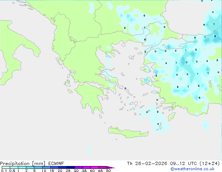
Task: Select the 40–45 mm magenta legend swatch
Action: click(x=95, y=167)
